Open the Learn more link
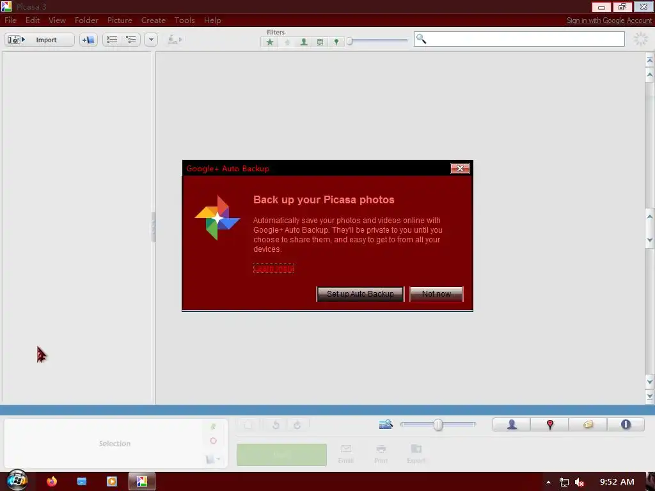 tap(274, 269)
